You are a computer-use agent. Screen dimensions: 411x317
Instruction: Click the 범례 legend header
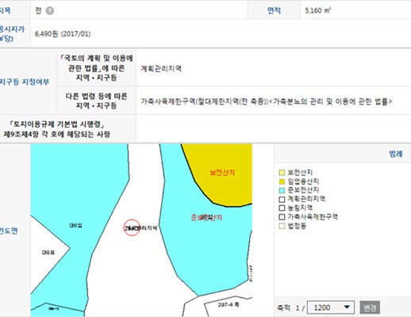[396, 154]
